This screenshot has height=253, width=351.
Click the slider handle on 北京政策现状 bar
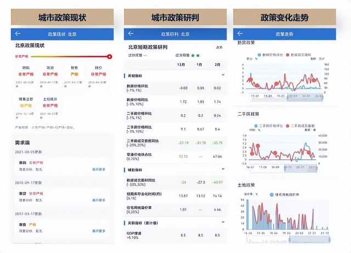pos(109,57)
